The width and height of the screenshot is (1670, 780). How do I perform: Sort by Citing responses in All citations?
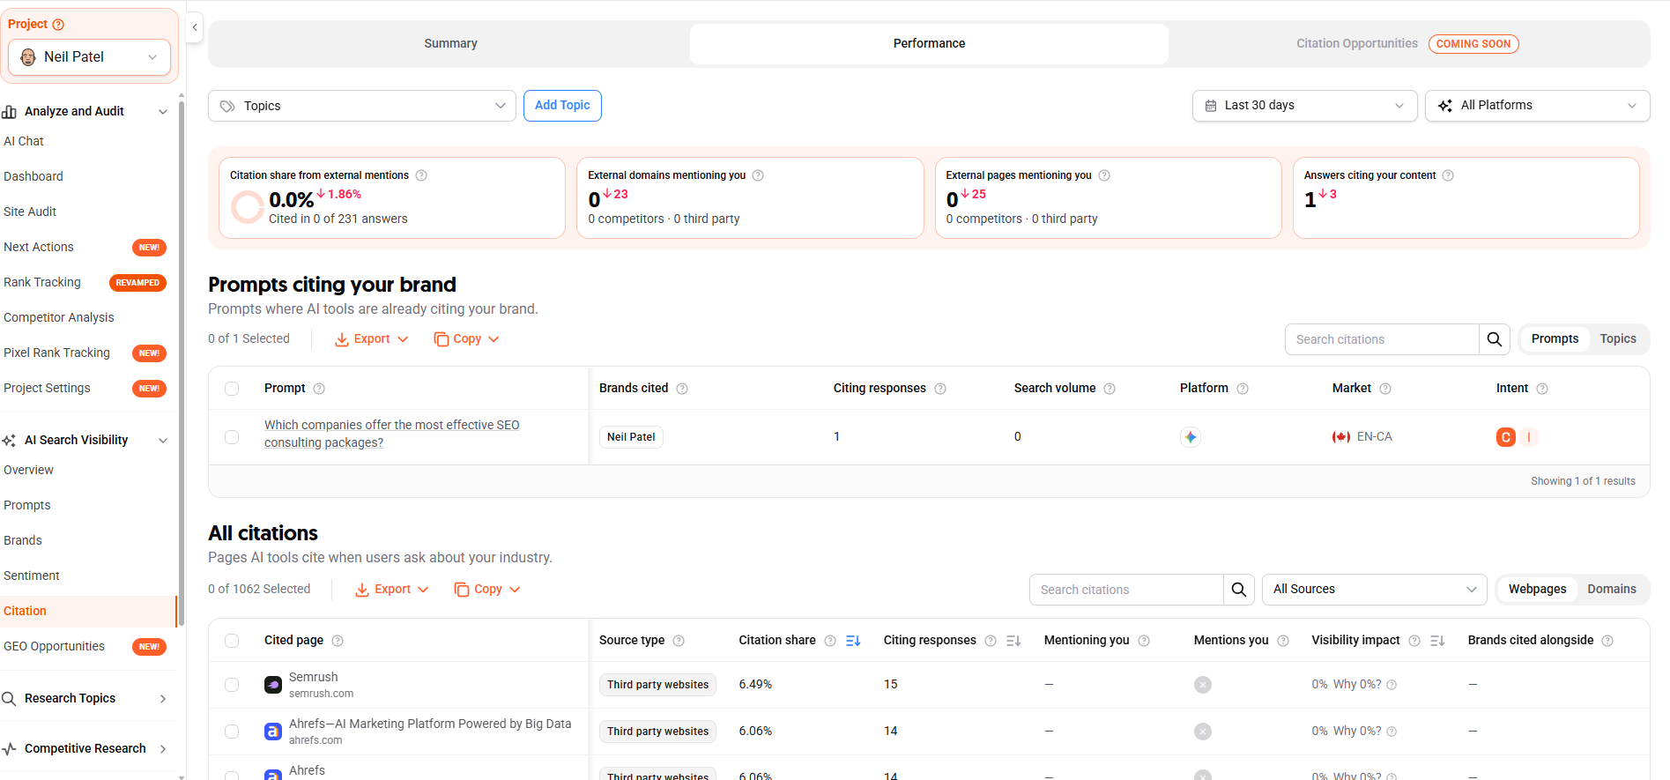[x=1013, y=641]
